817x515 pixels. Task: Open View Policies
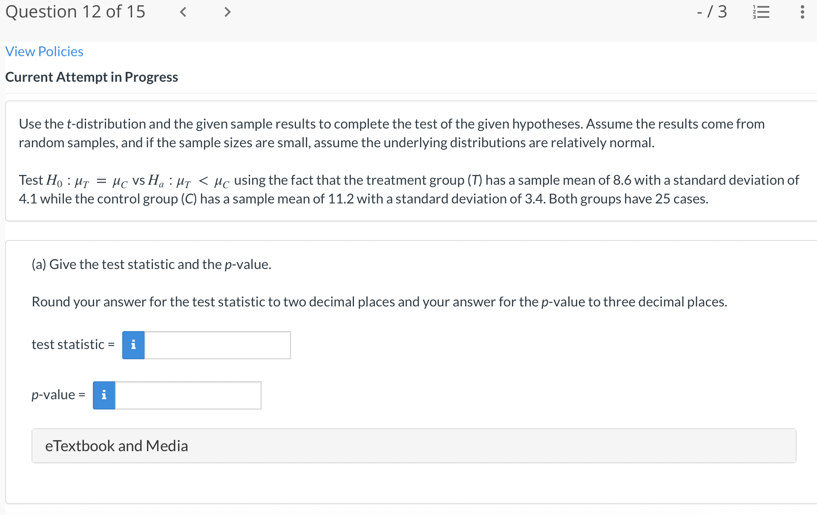click(x=44, y=51)
